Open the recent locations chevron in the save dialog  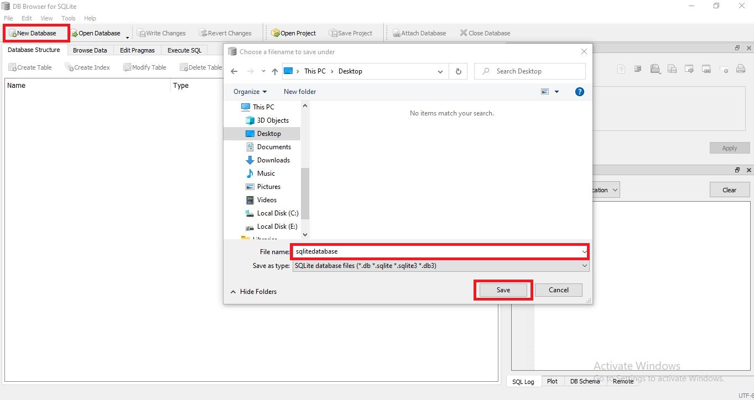[263, 71]
